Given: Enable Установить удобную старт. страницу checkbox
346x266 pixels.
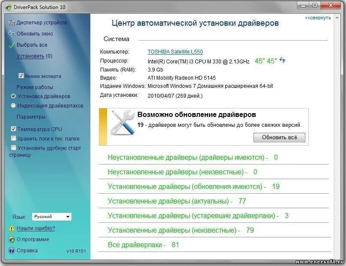Looking at the screenshot, I should pyautogui.click(x=13, y=147).
